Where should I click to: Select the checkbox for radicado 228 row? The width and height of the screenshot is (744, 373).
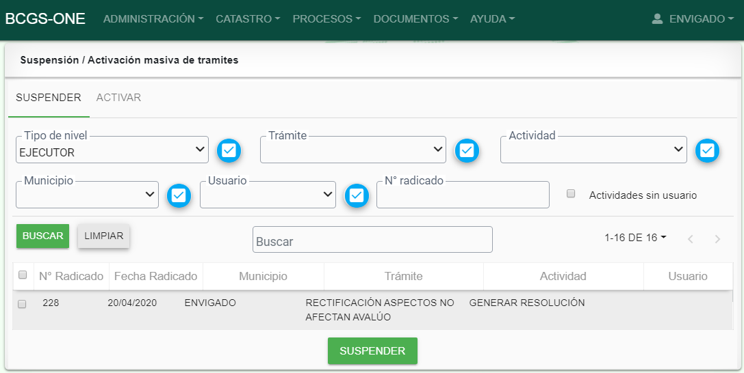22,304
